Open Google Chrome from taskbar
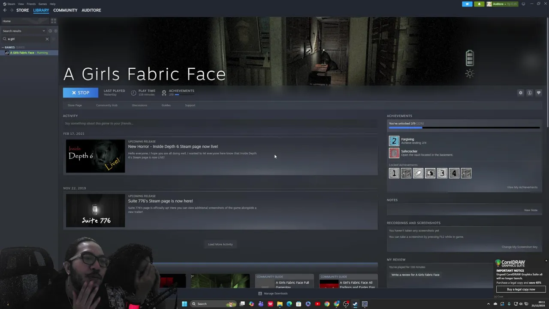 pyautogui.click(x=327, y=304)
